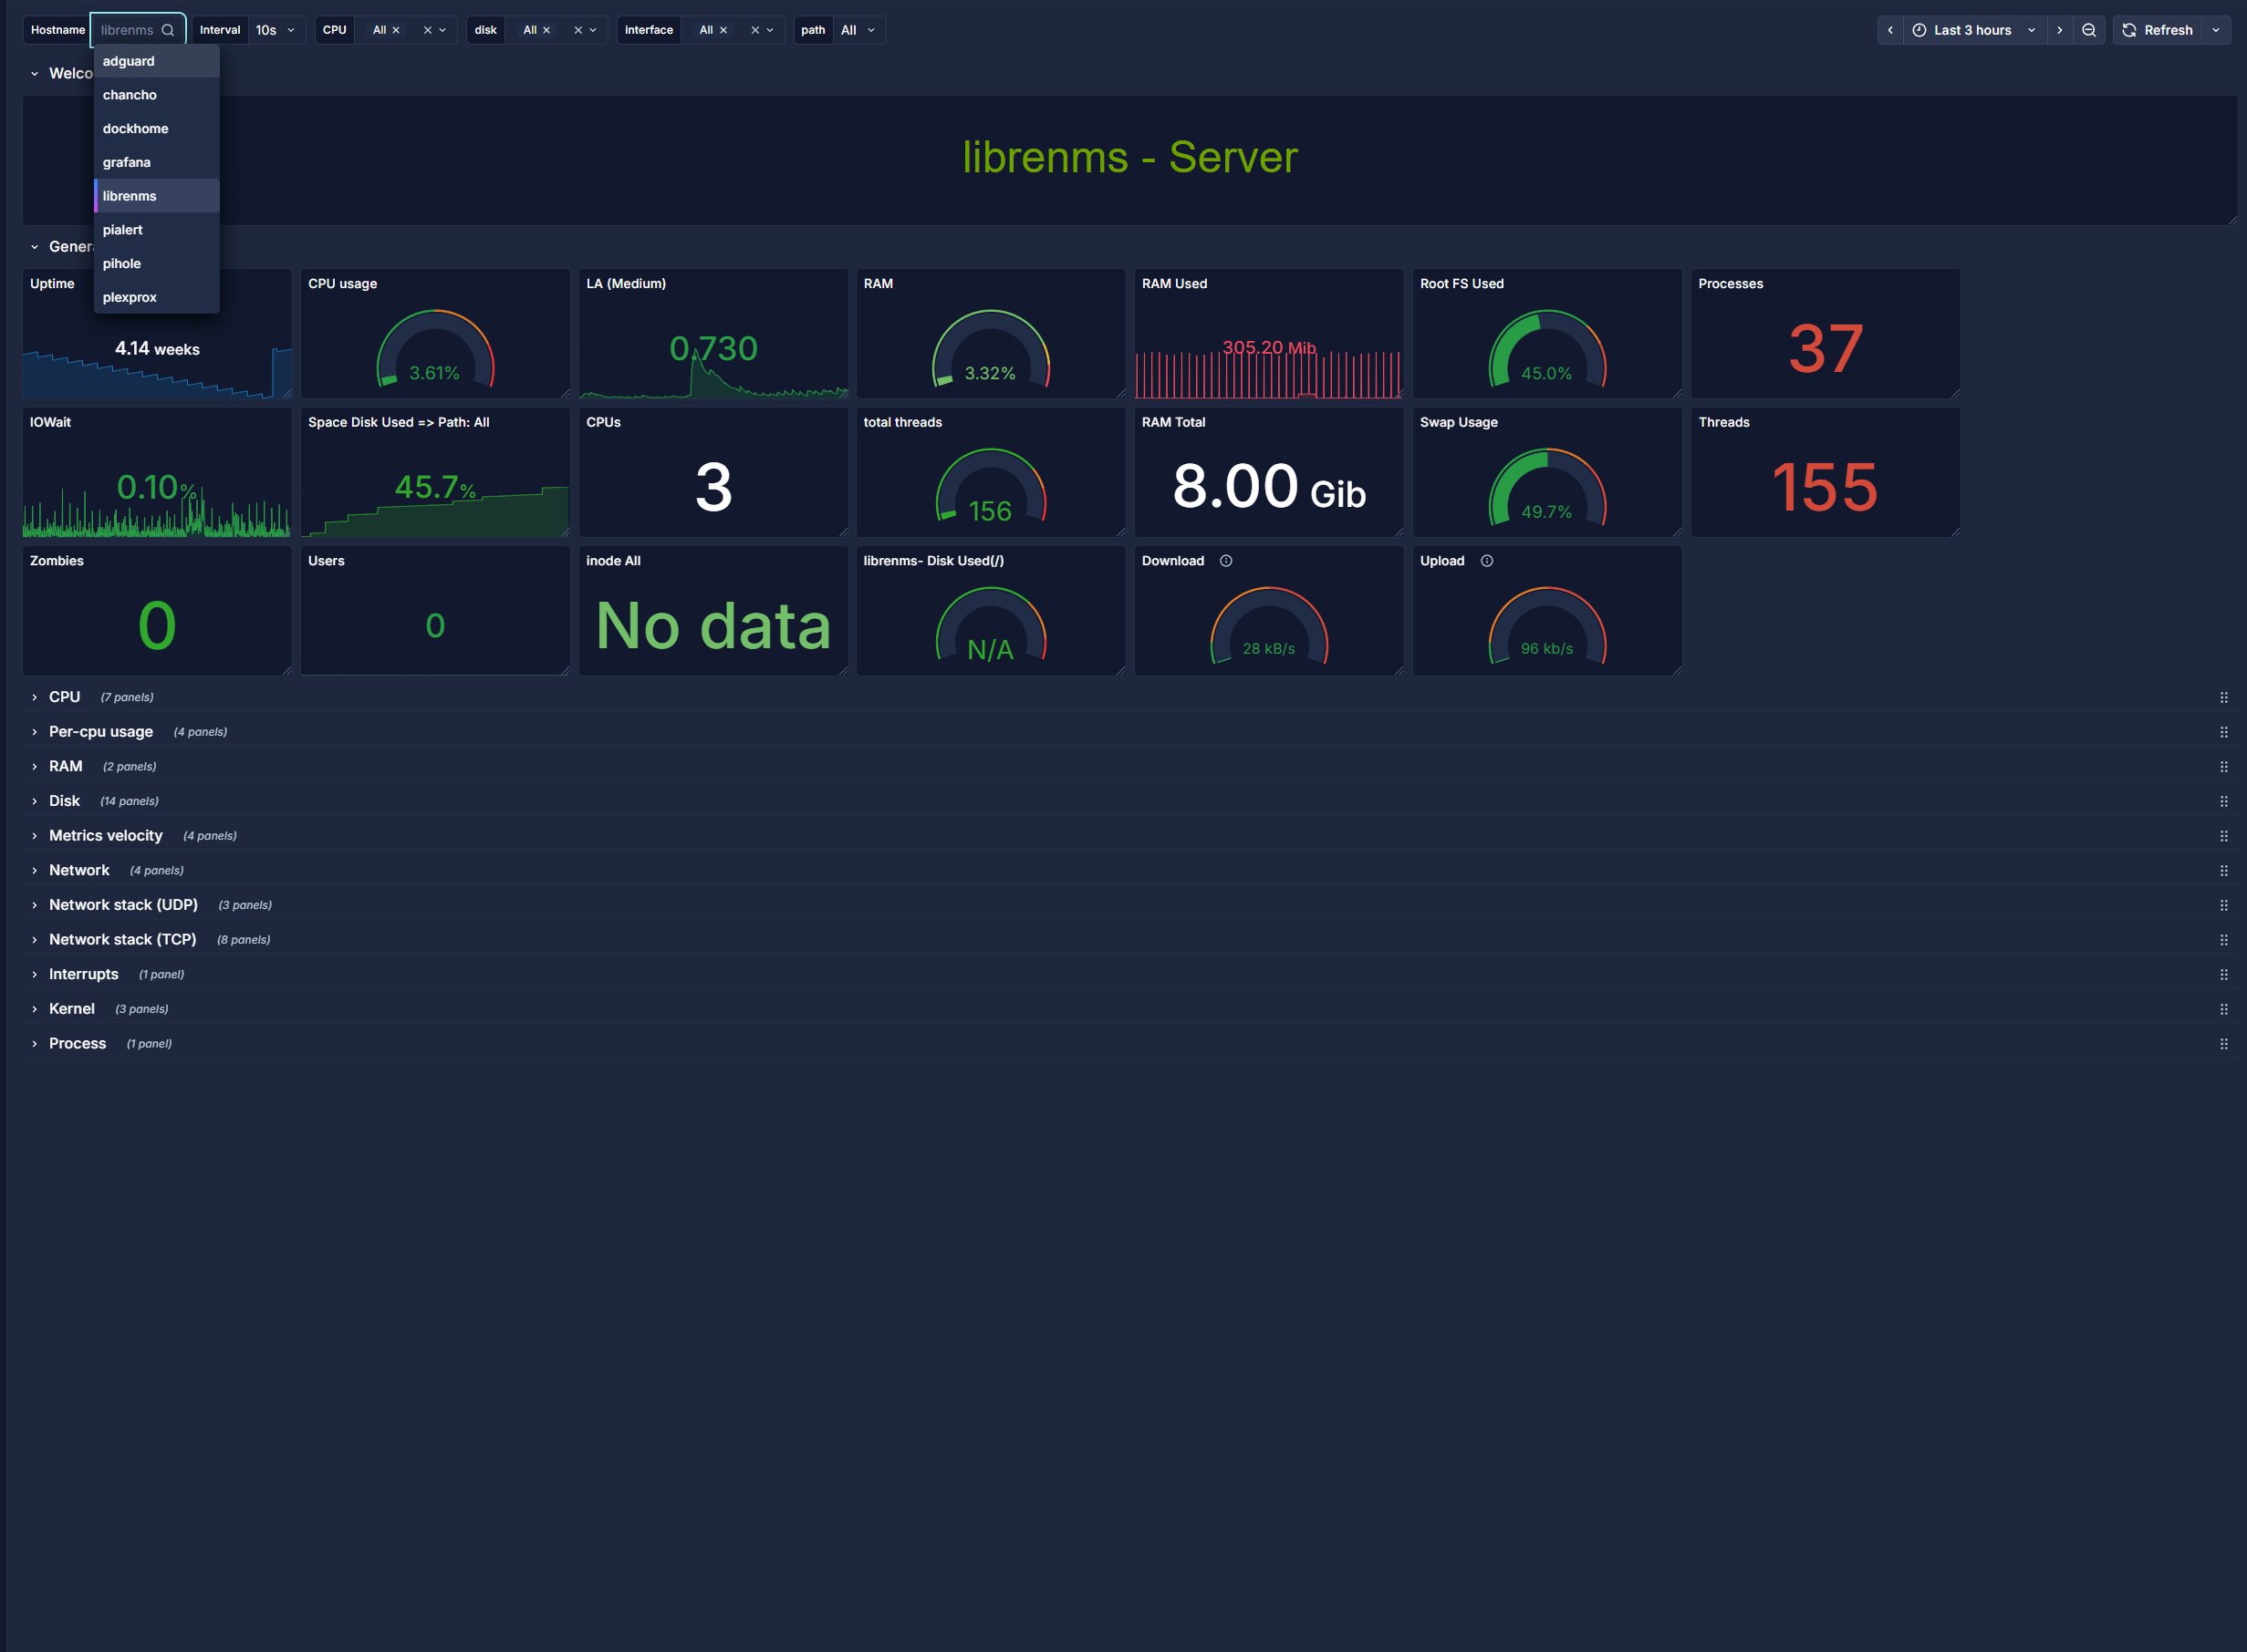Expand the Network stack (TCP) row

coord(122,940)
